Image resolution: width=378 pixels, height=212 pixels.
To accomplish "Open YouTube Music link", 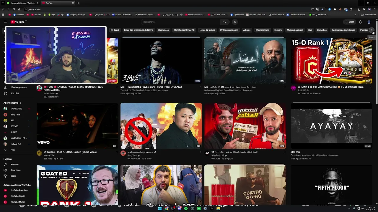I will [x=17, y=202].
